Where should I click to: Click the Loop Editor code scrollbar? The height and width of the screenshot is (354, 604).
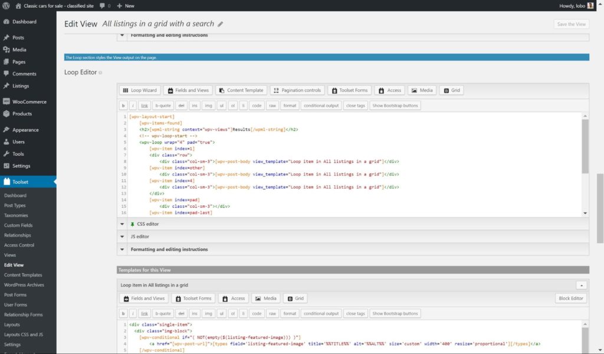(x=585, y=147)
